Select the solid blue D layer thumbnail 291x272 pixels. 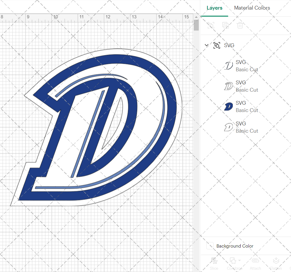pyautogui.click(x=228, y=107)
